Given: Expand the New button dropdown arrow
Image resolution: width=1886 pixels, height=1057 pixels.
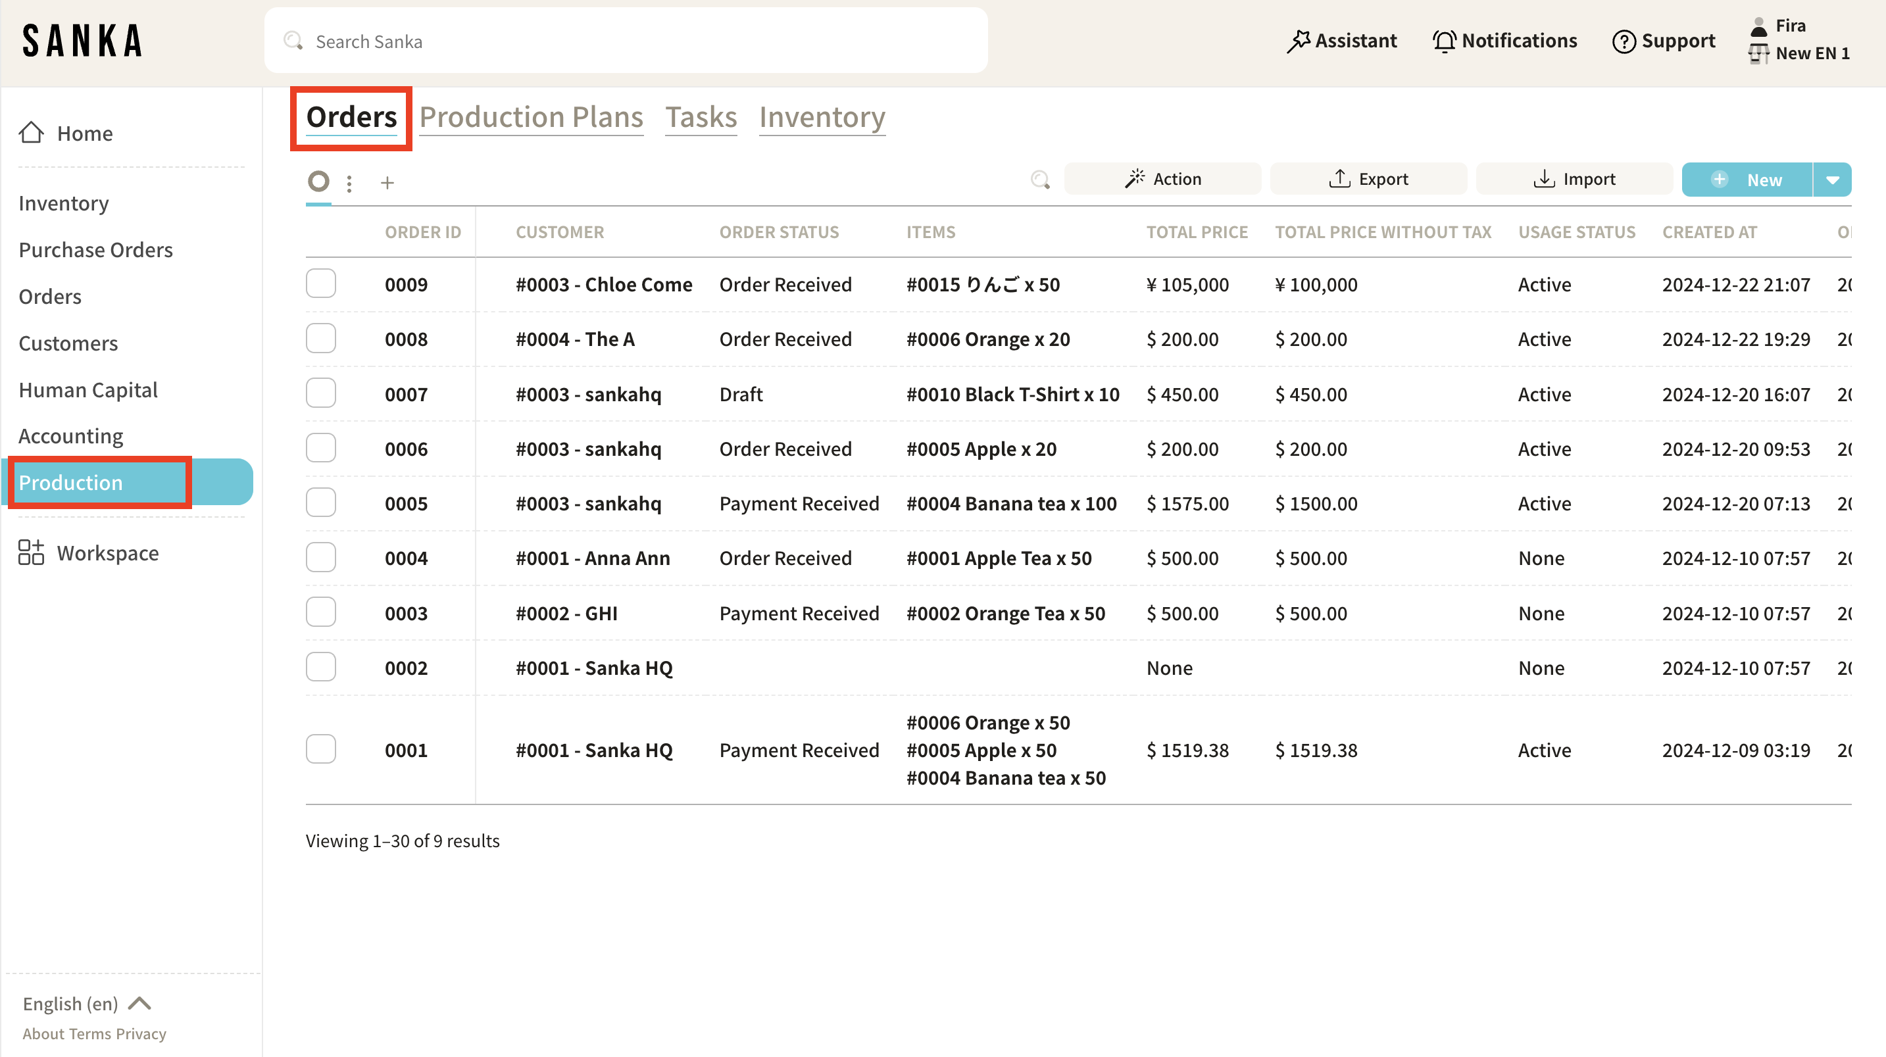Looking at the screenshot, I should coord(1833,180).
